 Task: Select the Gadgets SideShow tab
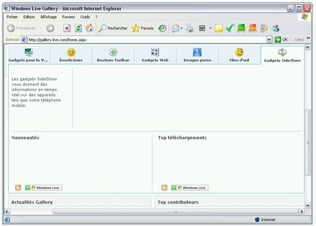pyautogui.click(x=282, y=55)
